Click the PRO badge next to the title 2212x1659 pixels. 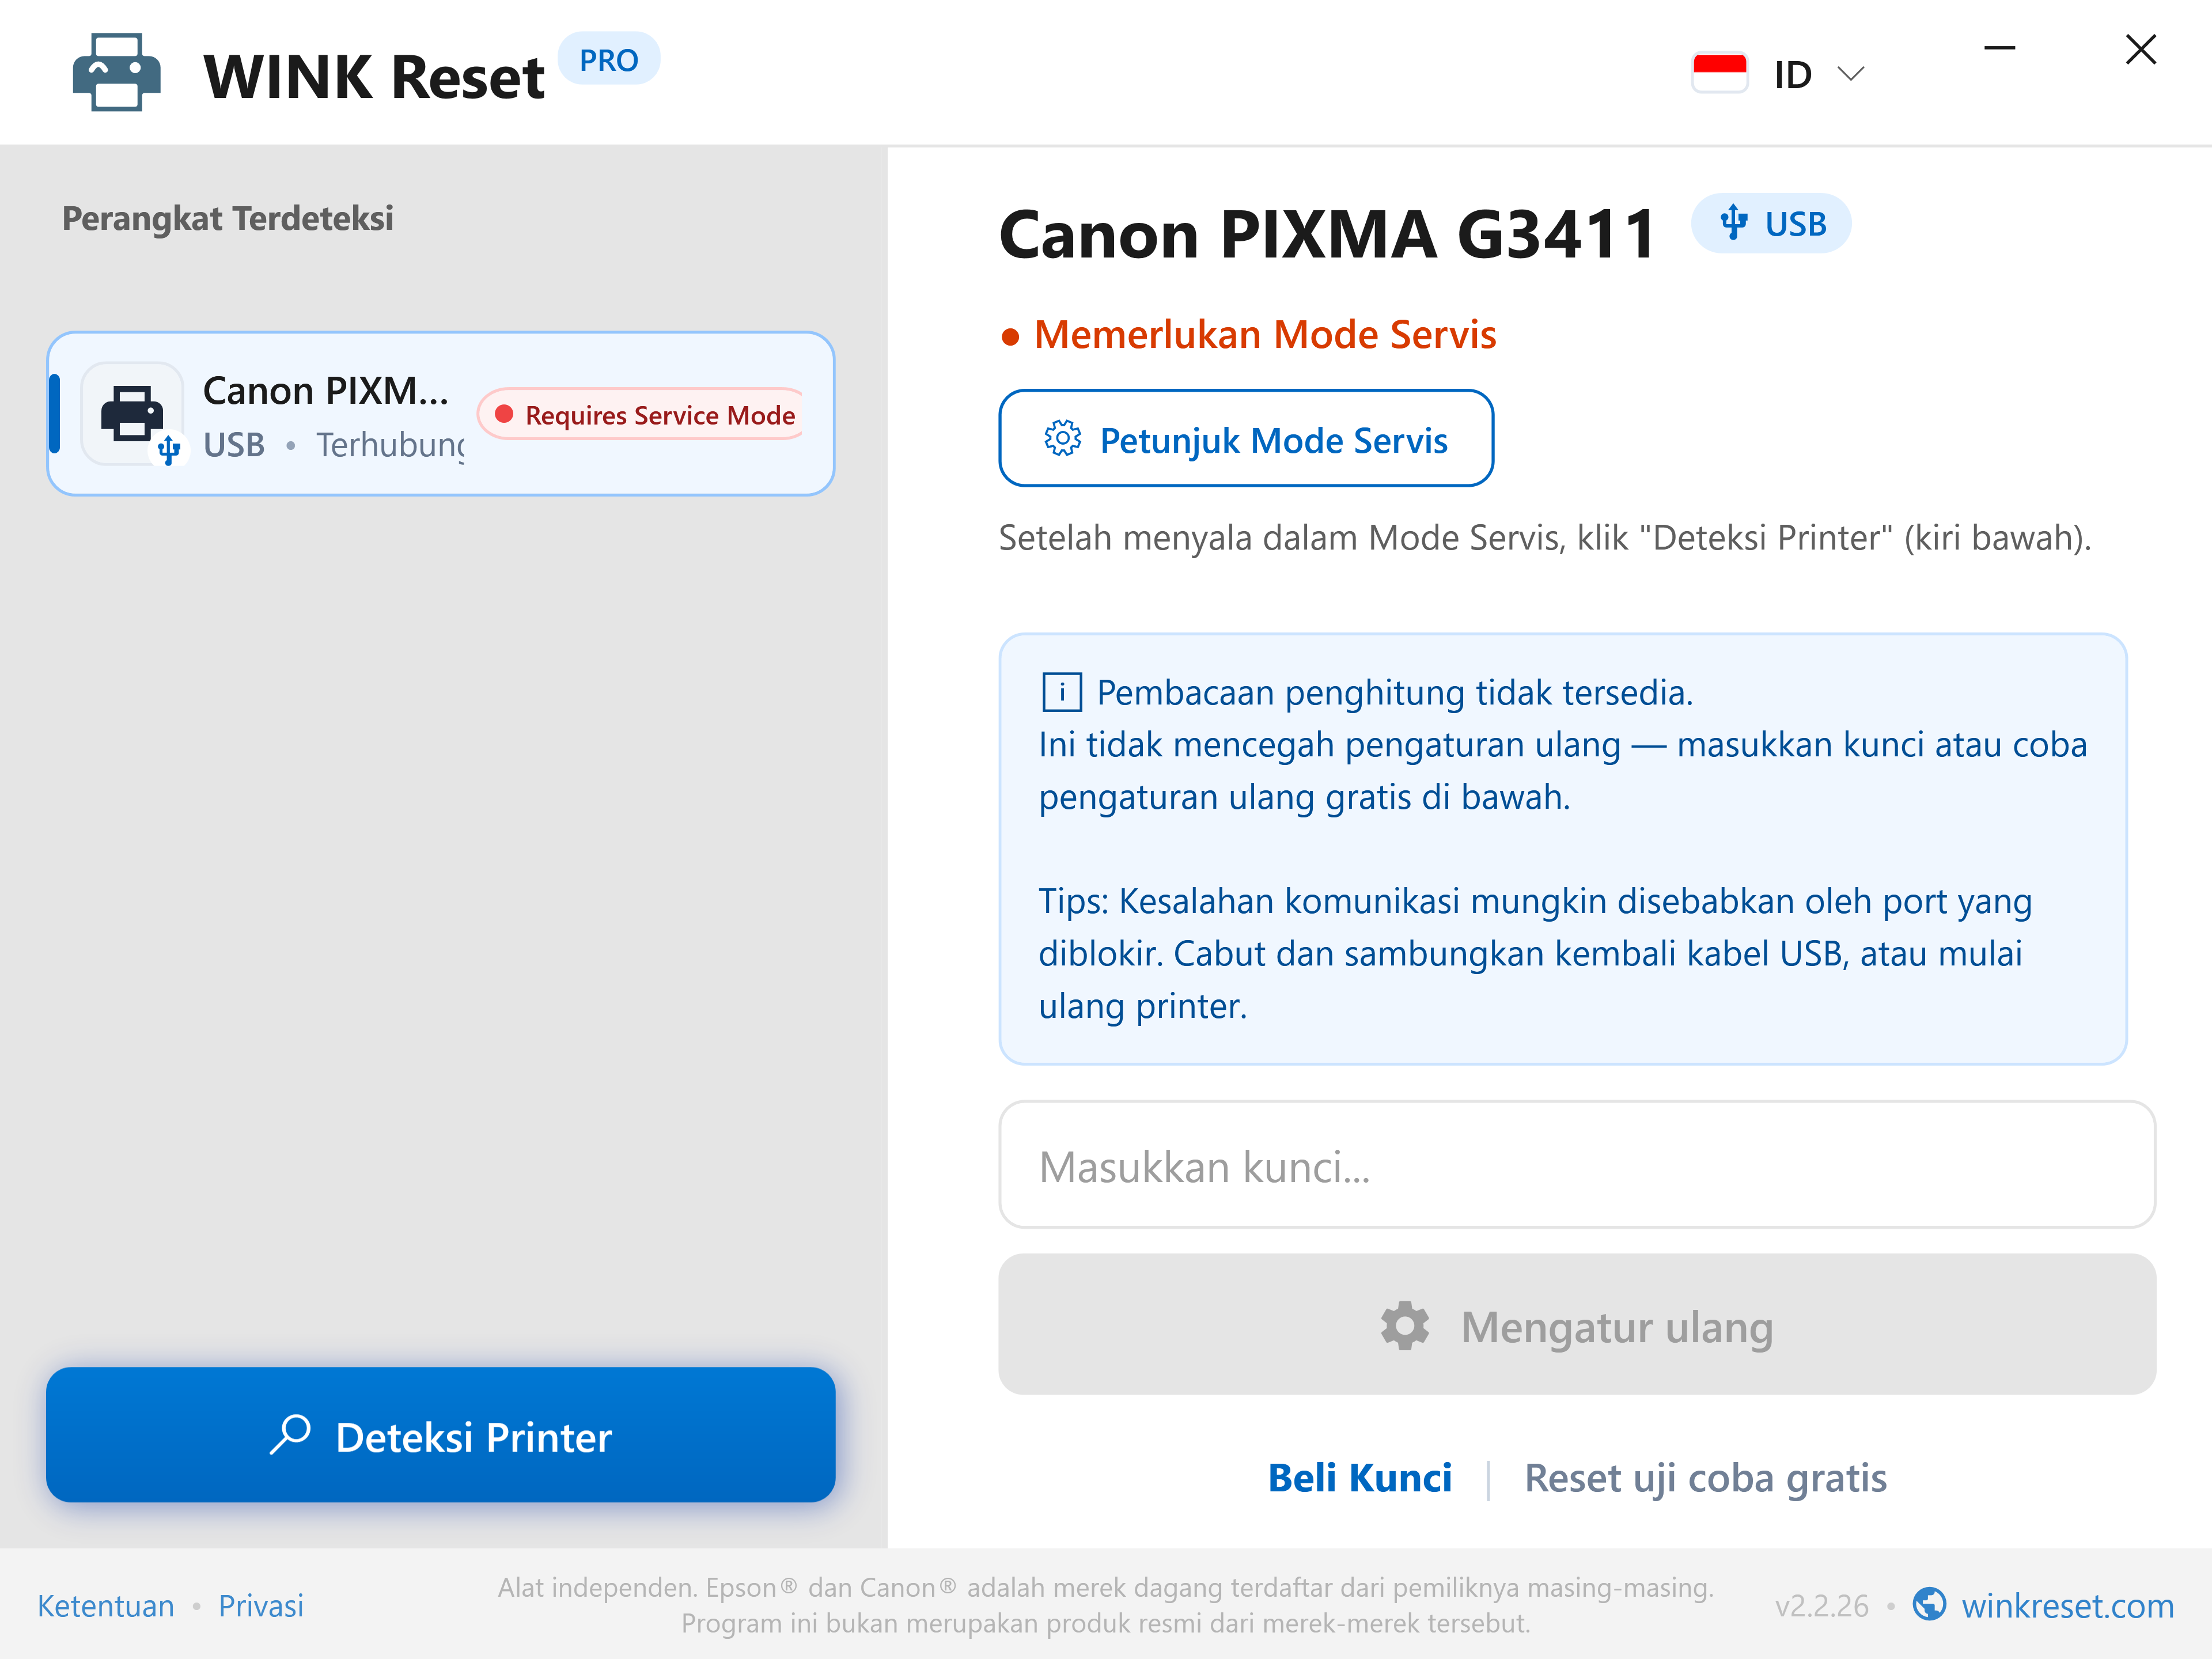tap(608, 60)
